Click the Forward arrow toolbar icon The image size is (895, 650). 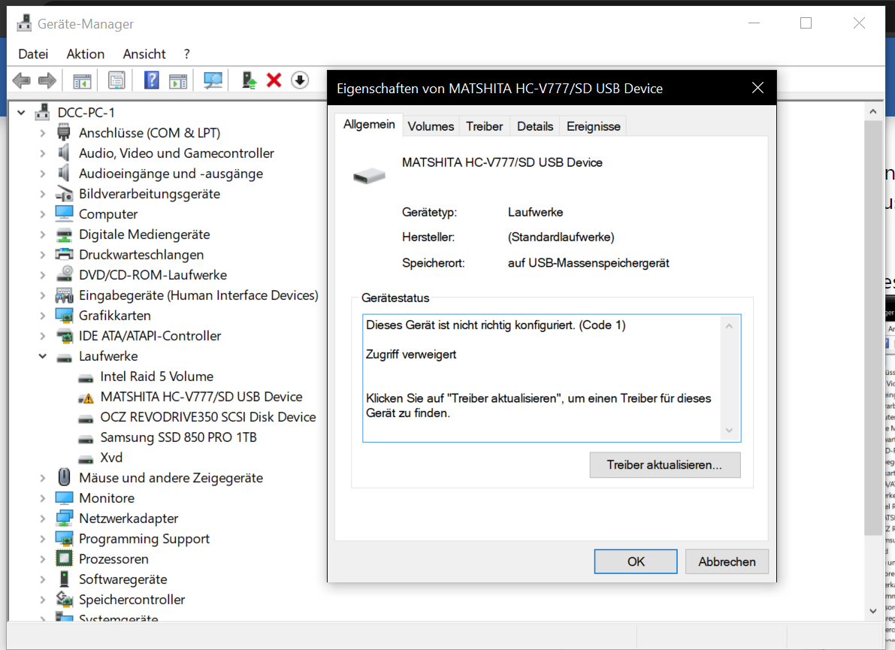(x=47, y=80)
